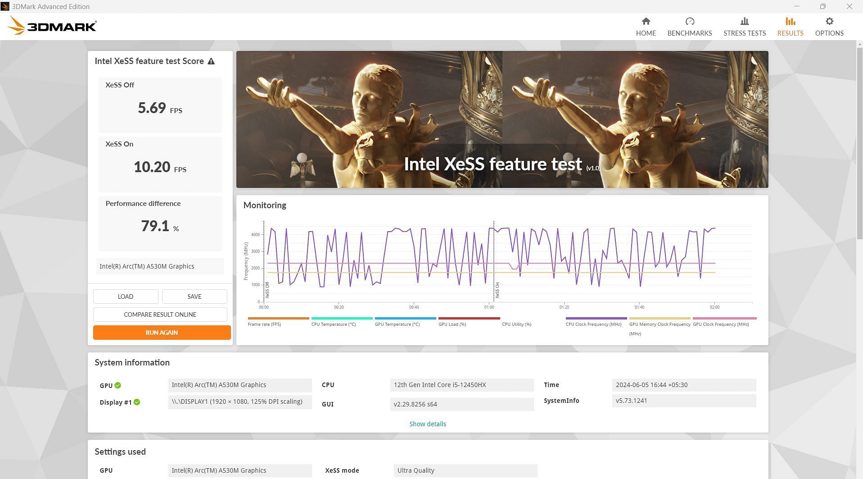
Task: Click the XeSS Off marker in chart
Action: coord(267,290)
